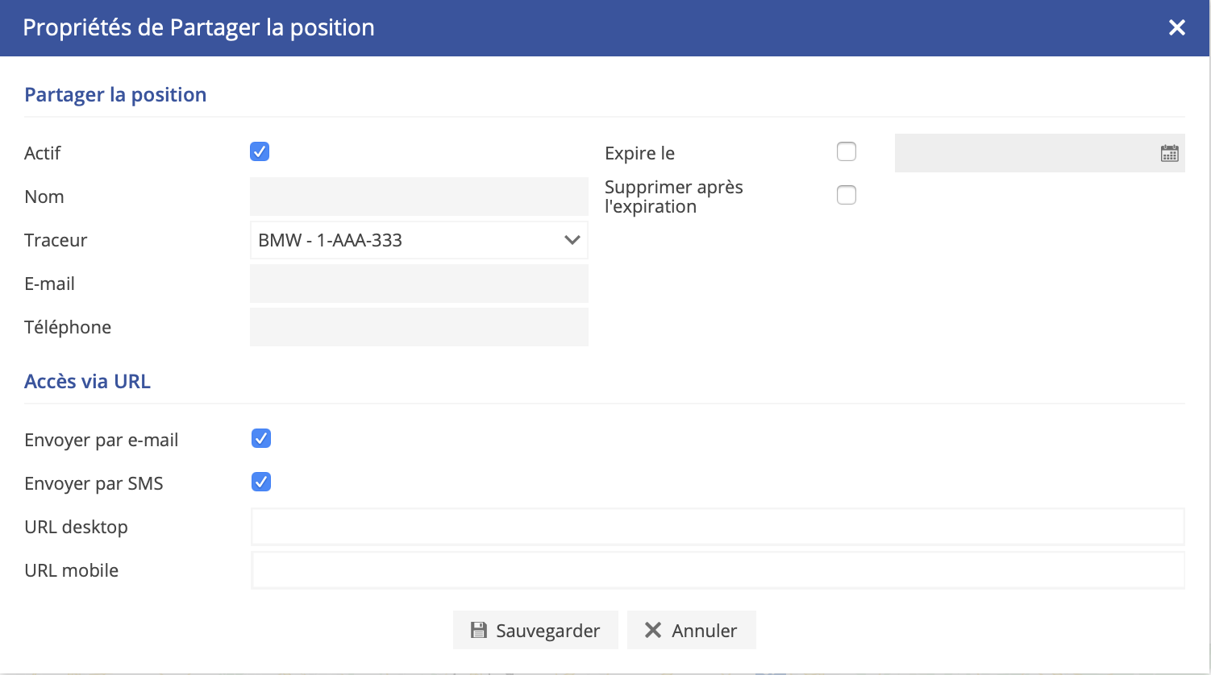Toggle off Envoyer par SMS

tap(261, 482)
